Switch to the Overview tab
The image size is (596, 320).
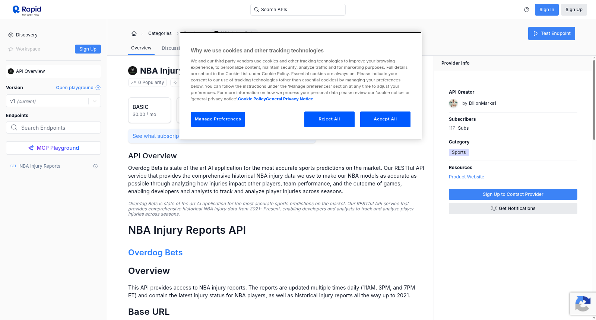(x=141, y=48)
